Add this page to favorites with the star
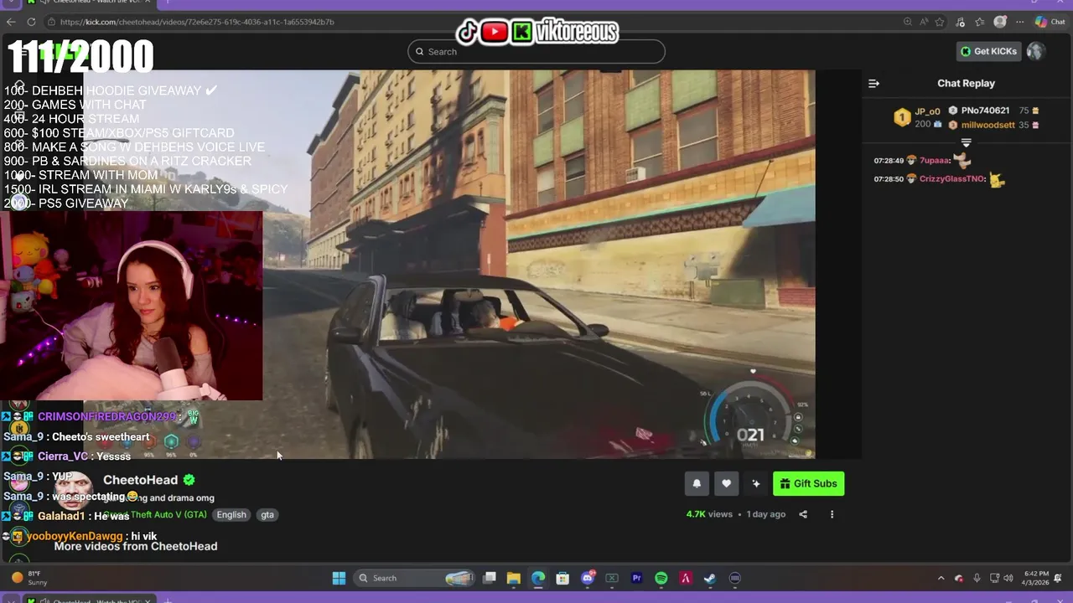1073x603 pixels. click(941, 22)
